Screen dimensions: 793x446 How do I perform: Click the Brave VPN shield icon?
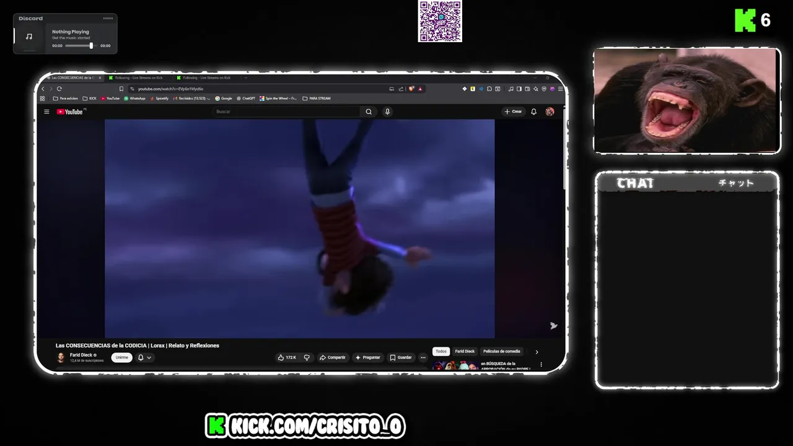tap(544, 89)
